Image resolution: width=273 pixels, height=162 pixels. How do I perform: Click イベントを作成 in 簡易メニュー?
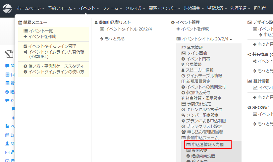[39, 36]
